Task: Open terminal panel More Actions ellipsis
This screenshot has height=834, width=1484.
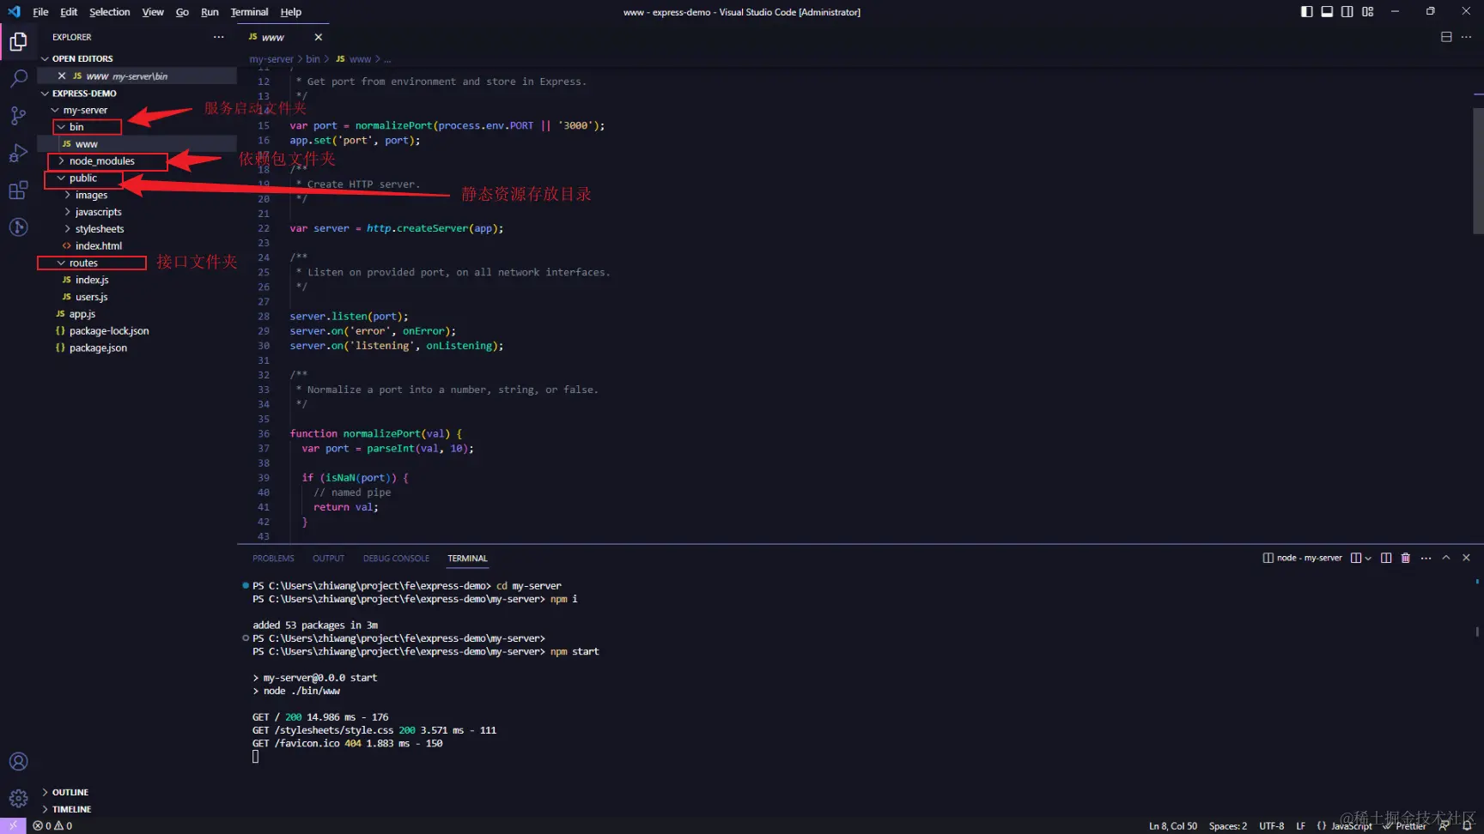Action: pos(1426,558)
